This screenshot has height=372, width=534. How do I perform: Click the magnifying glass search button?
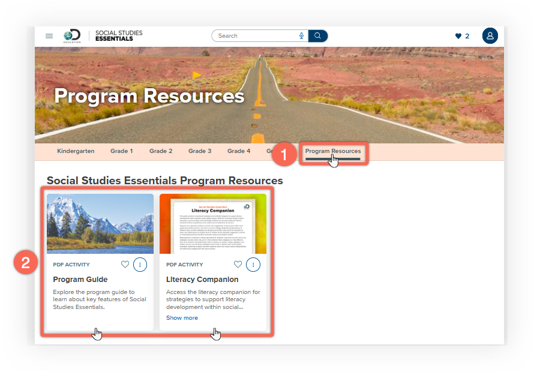318,36
